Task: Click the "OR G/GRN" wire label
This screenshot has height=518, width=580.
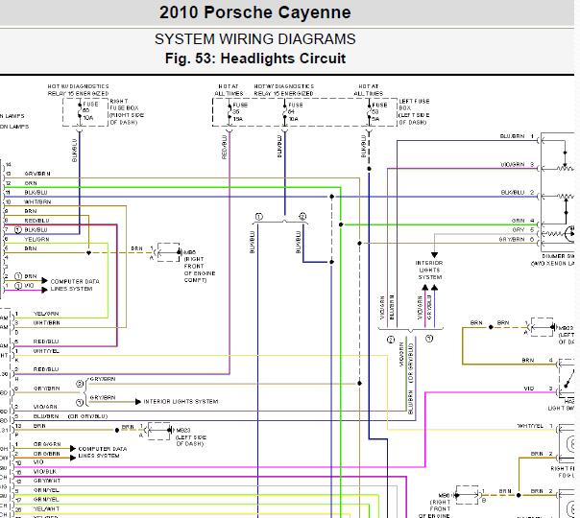Action: pyautogui.click(x=47, y=444)
